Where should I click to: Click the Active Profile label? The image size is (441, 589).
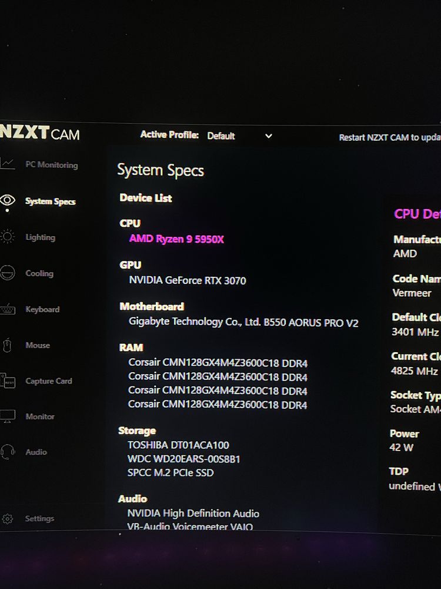[169, 135]
